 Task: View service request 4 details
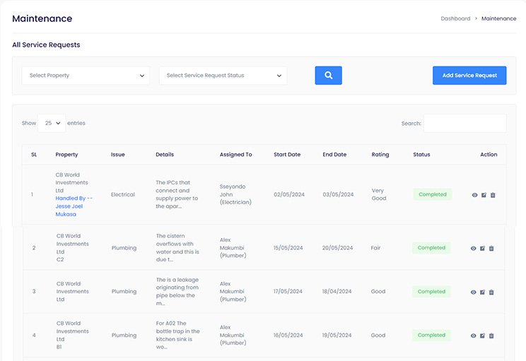click(473, 336)
